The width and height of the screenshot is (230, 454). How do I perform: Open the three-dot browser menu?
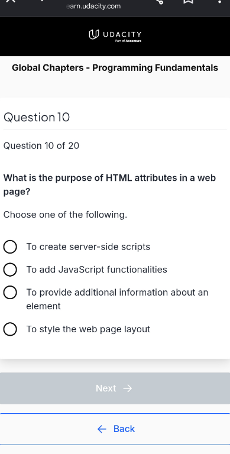[x=219, y=1]
